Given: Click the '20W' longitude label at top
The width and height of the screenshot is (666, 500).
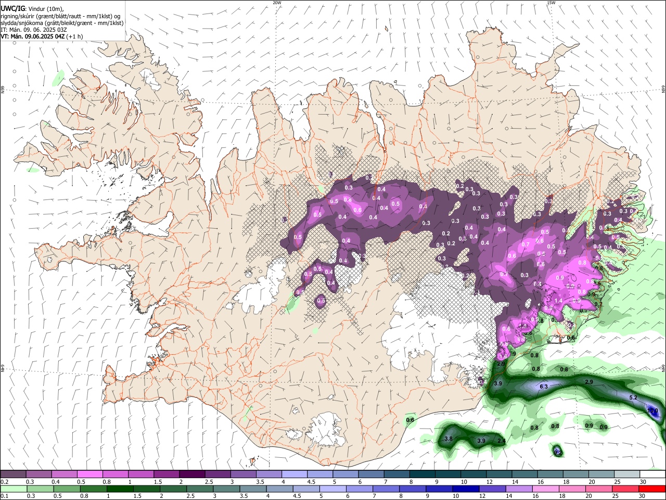Looking at the screenshot, I should tap(277, 3).
